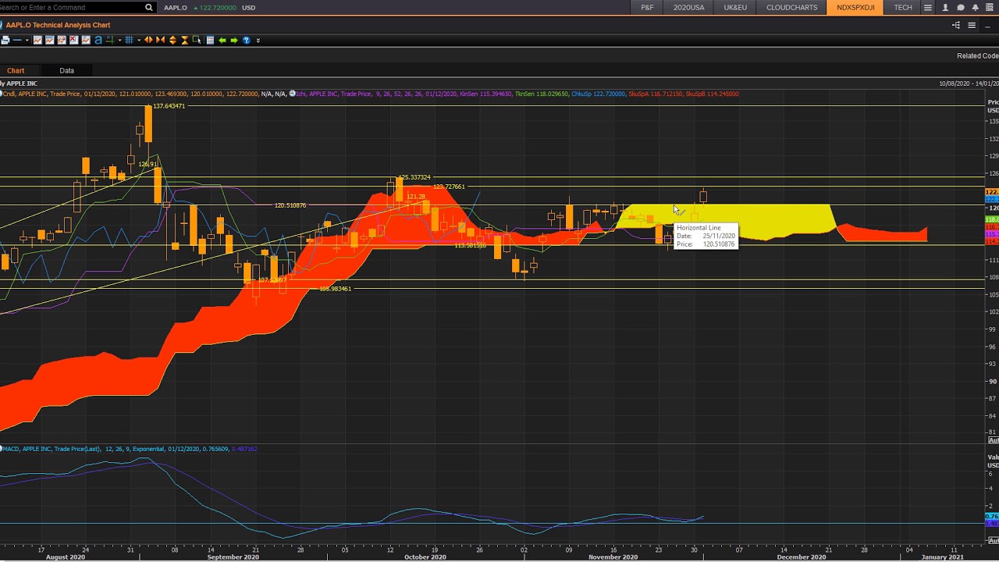The image size is (999, 562).
Task: Open the grid options dropdown arrow
Action: 139,40
